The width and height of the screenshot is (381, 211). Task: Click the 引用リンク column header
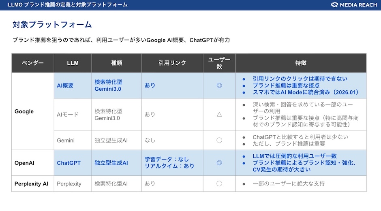coord(172,63)
